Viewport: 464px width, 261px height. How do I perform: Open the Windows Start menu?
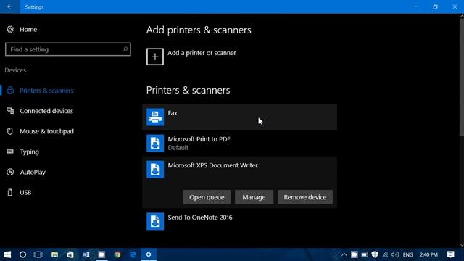(7, 254)
